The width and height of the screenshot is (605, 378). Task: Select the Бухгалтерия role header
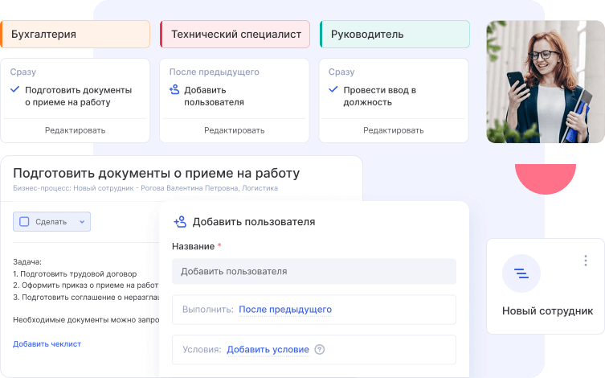(75, 35)
